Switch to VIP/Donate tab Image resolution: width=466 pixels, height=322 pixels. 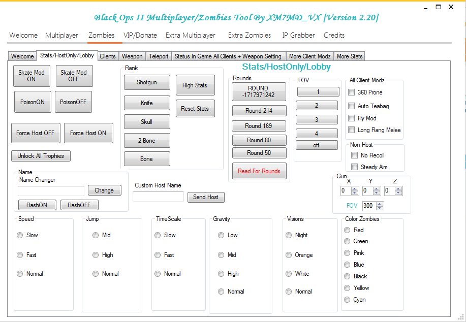(x=140, y=36)
